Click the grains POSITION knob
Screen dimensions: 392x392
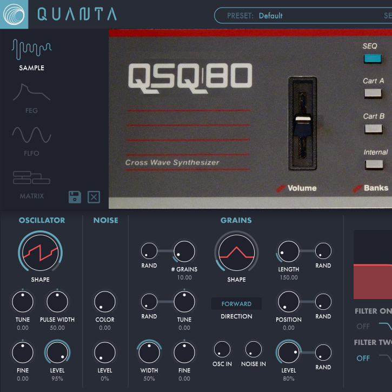(x=289, y=302)
